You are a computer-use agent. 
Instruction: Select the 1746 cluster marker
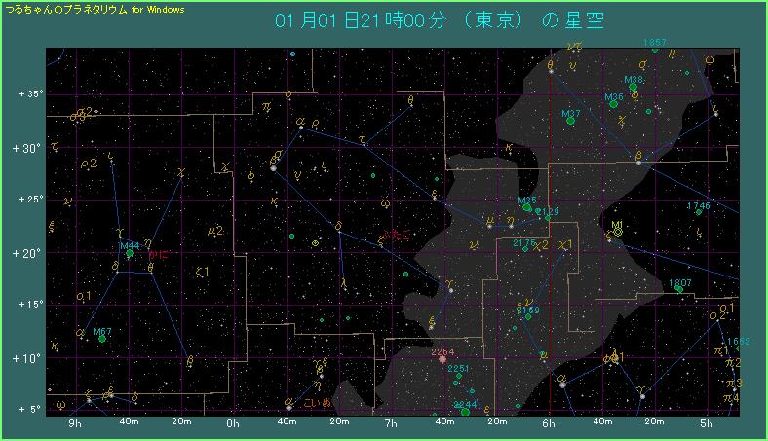[699, 212]
